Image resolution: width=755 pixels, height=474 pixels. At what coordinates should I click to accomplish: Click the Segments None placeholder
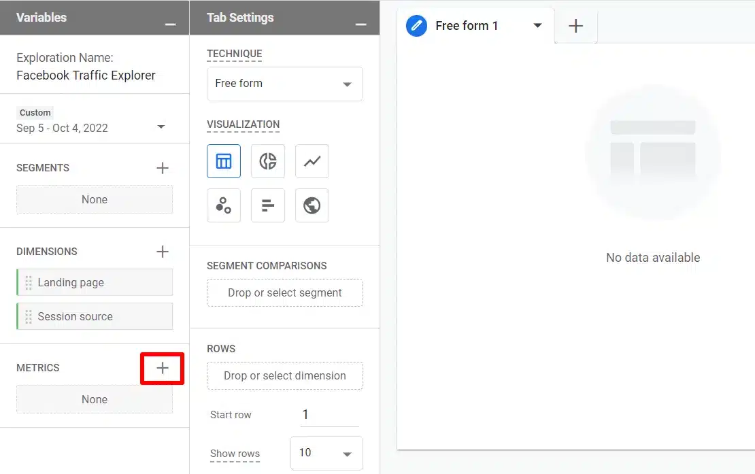(x=95, y=199)
